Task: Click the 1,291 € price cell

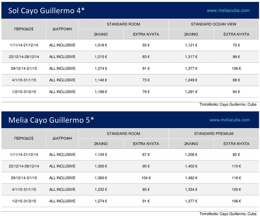Action: click(191, 92)
